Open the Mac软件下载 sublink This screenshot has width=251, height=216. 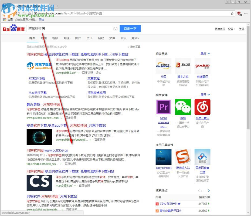(38, 93)
